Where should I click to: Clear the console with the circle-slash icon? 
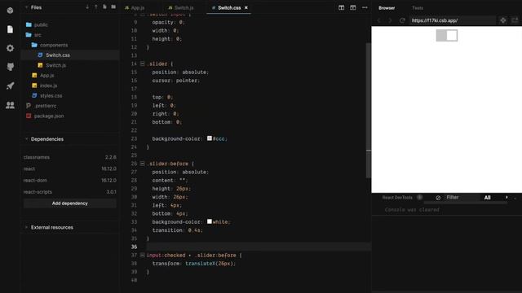(438, 198)
